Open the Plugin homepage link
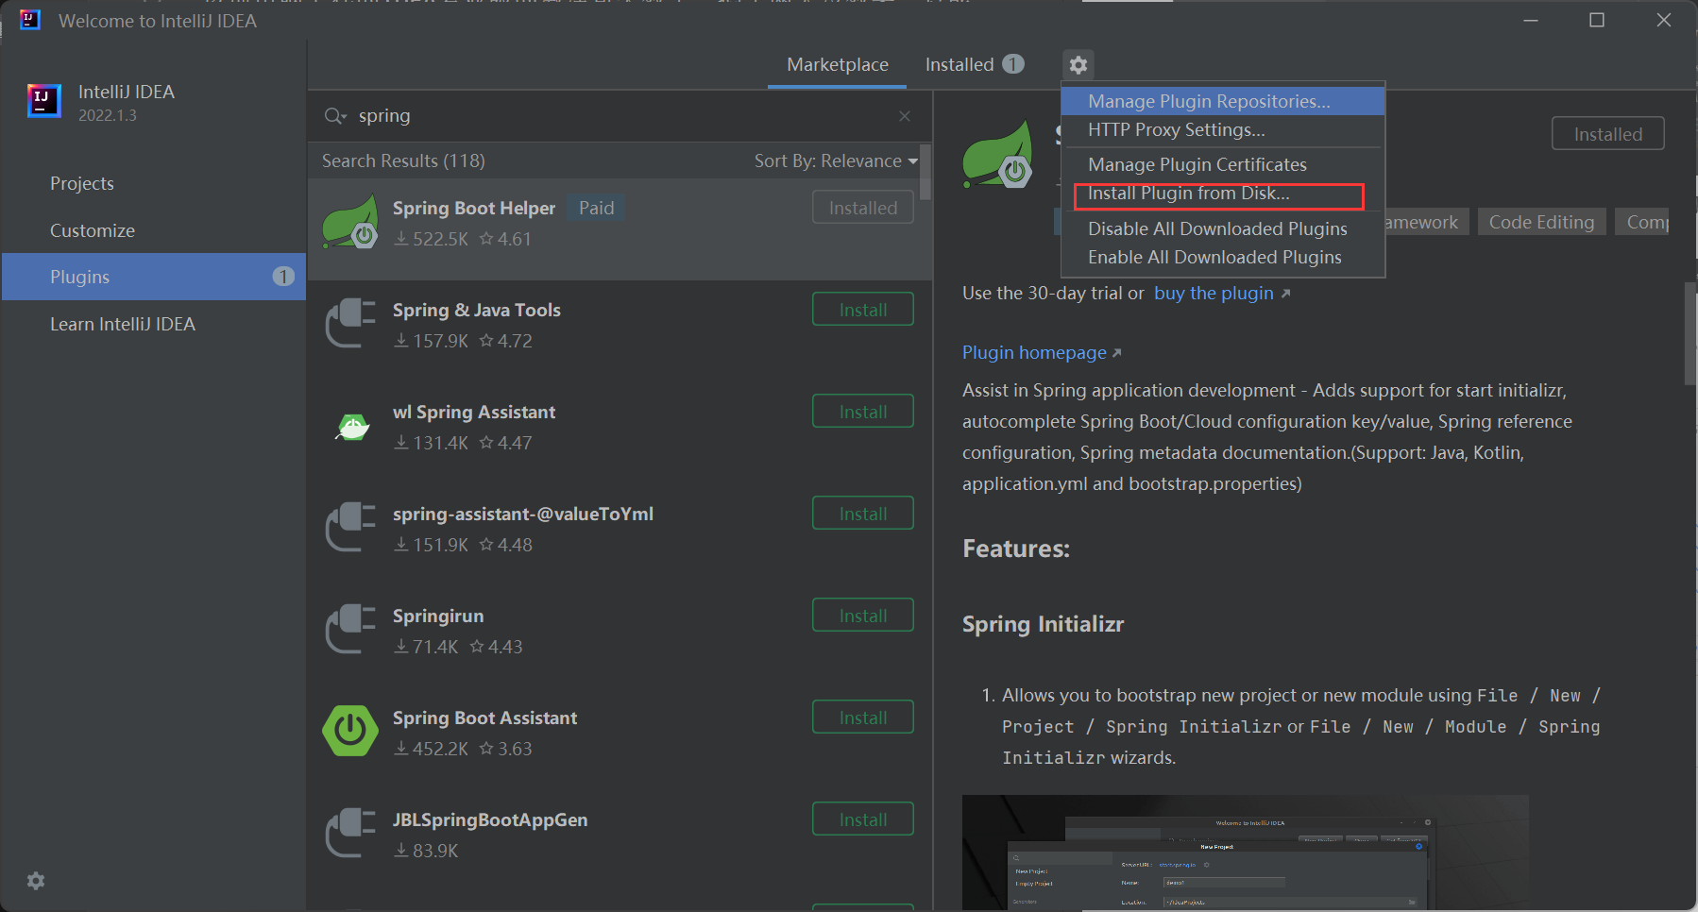The width and height of the screenshot is (1698, 912). click(x=1034, y=353)
